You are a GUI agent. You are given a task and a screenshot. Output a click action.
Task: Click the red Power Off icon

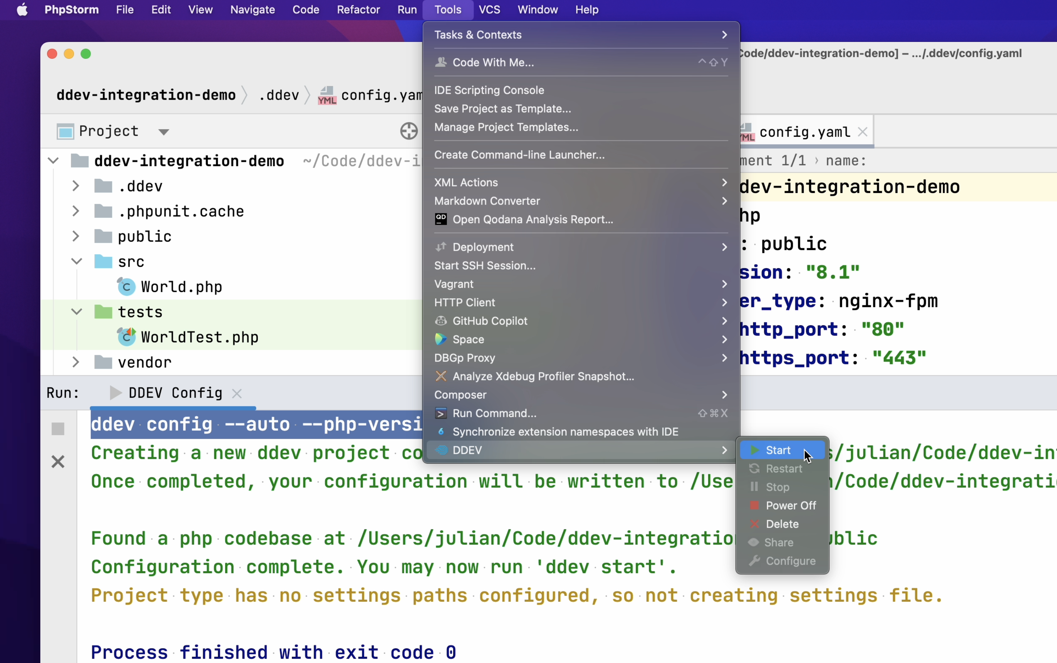click(754, 505)
